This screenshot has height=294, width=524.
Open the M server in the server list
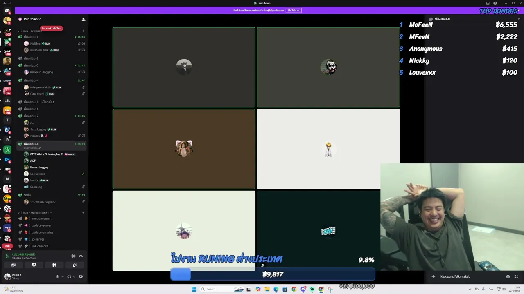(7, 179)
